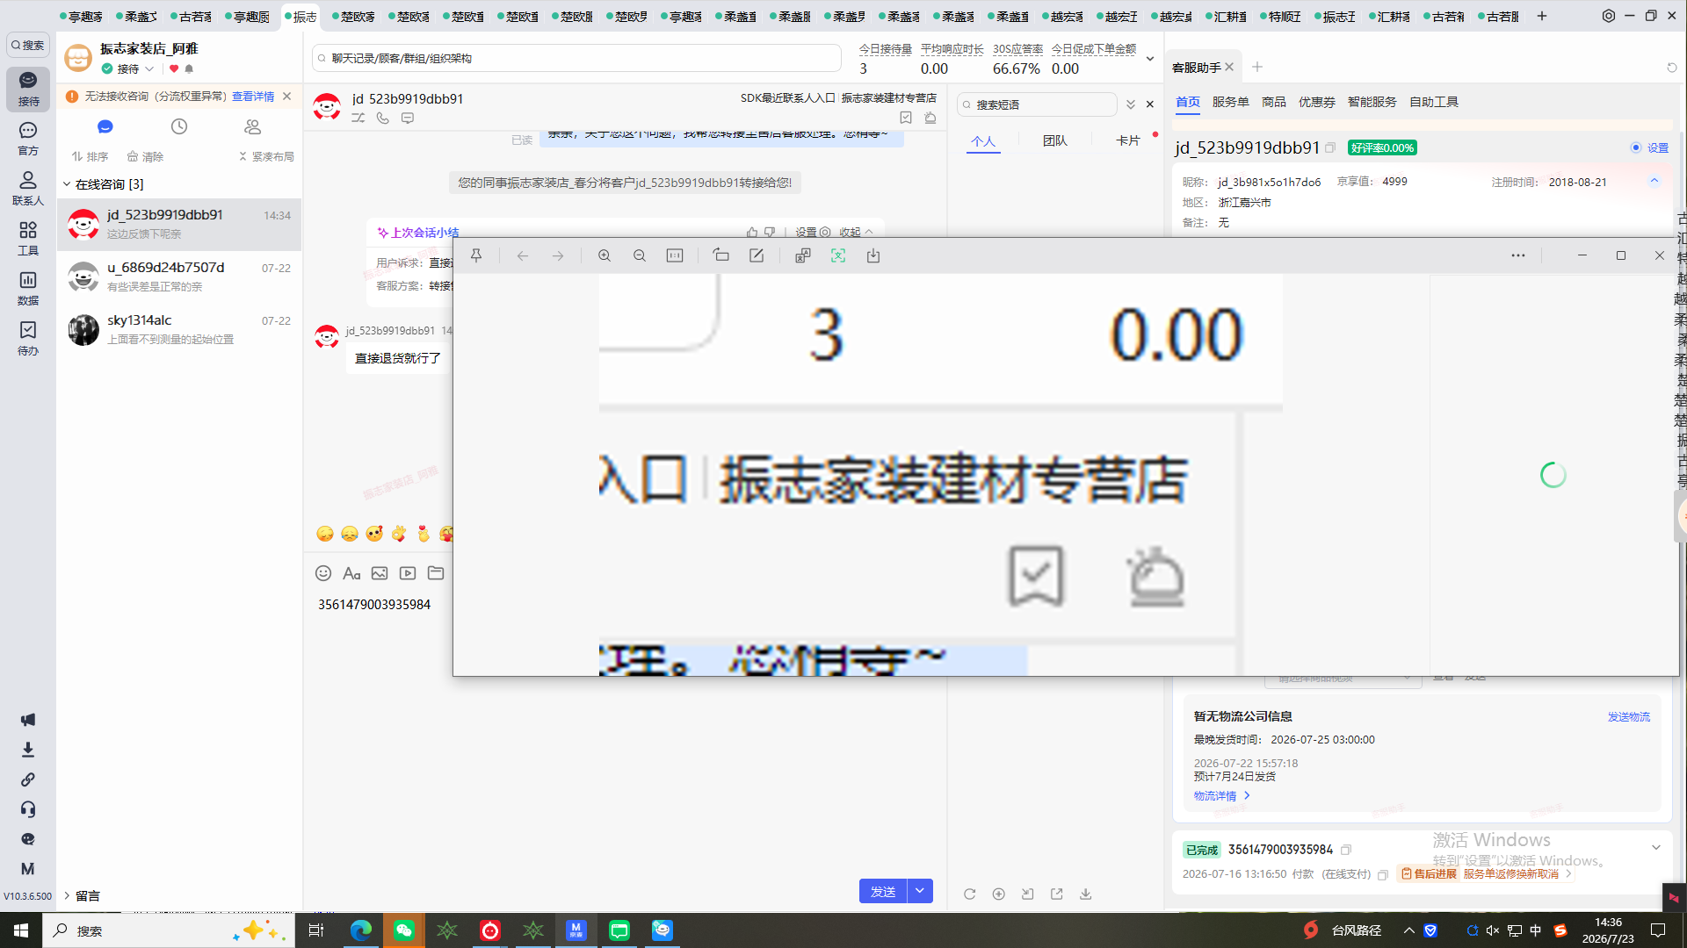Click the 聊天记录 search input field
Viewport: 1687px width, 948px height.
click(x=576, y=58)
